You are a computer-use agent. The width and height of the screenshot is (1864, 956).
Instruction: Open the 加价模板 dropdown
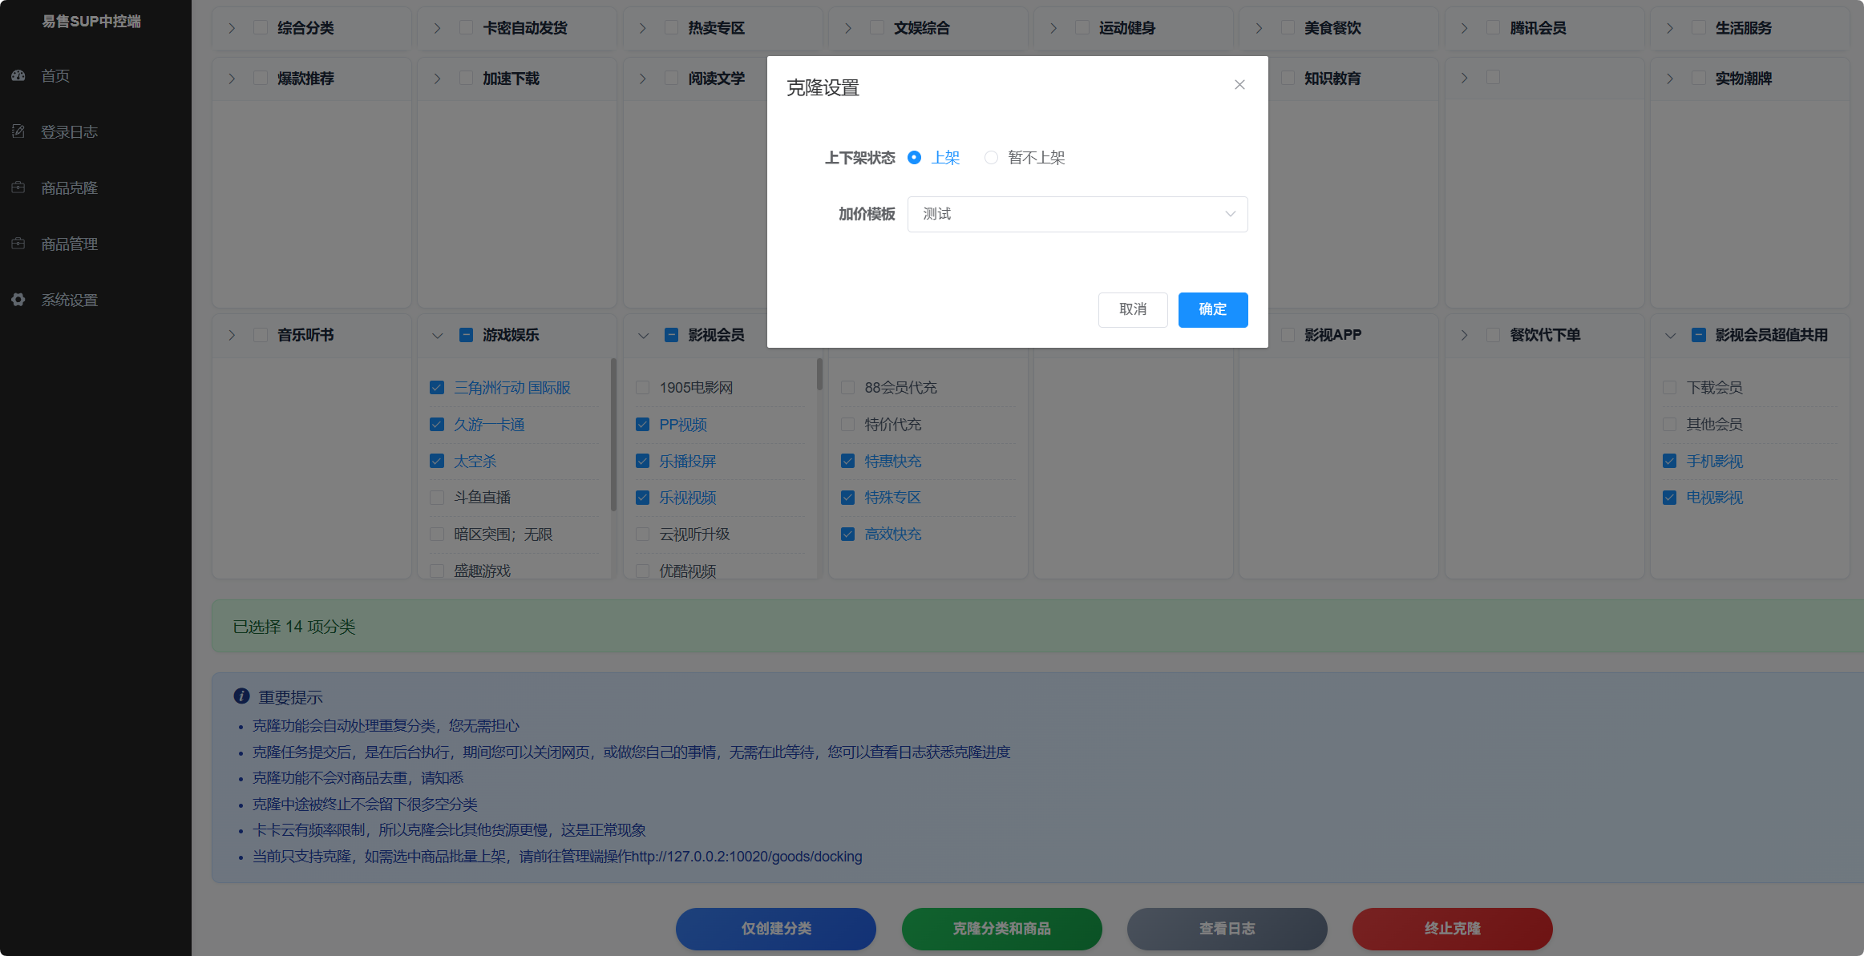pos(1077,214)
